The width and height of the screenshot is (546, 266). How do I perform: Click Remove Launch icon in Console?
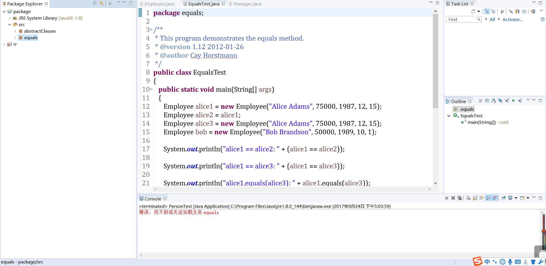(x=453, y=198)
